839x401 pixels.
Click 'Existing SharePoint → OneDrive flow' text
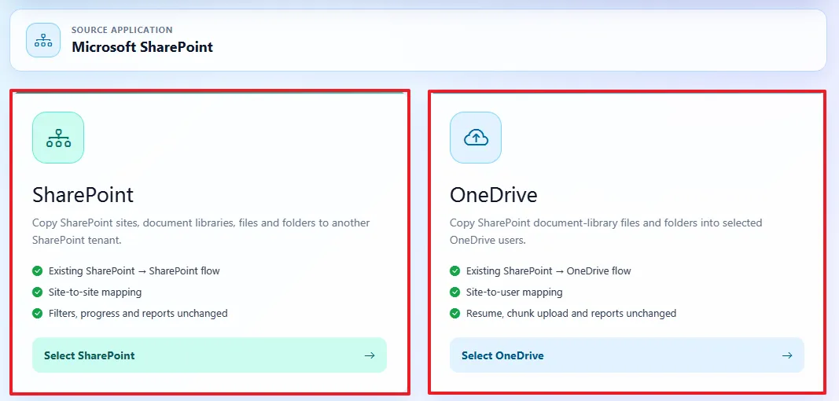pyautogui.click(x=548, y=271)
